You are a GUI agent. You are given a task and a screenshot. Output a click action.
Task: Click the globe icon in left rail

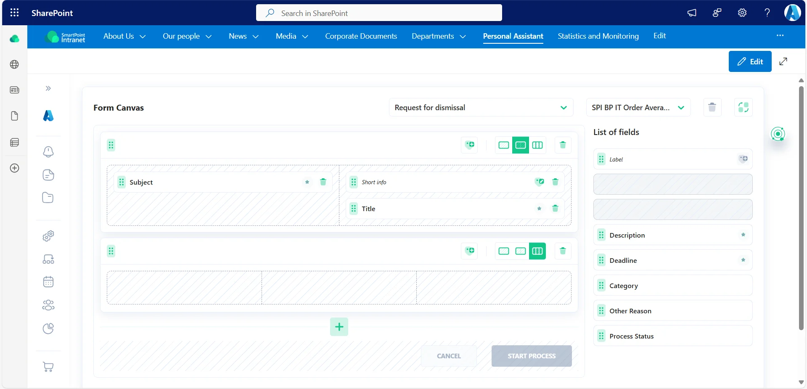pyautogui.click(x=14, y=64)
